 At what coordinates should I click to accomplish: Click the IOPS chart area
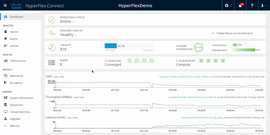[159, 85]
